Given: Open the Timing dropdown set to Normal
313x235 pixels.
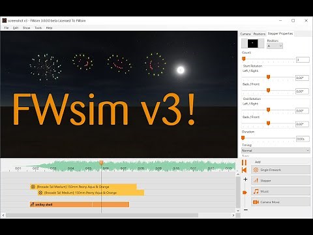Looking at the screenshot, I should pyautogui.click(x=276, y=150).
